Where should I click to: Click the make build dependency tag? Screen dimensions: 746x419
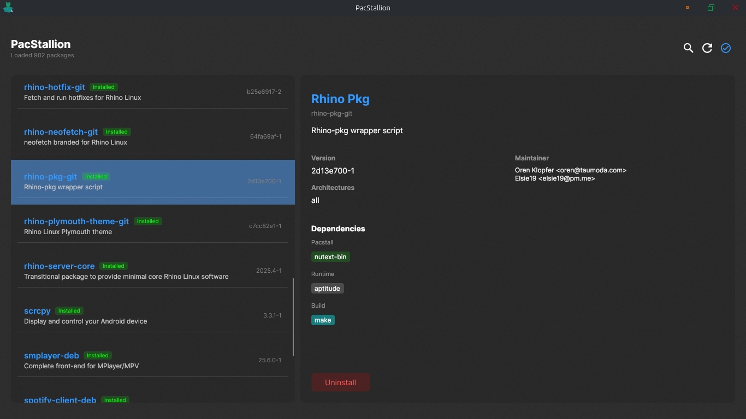point(323,320)
